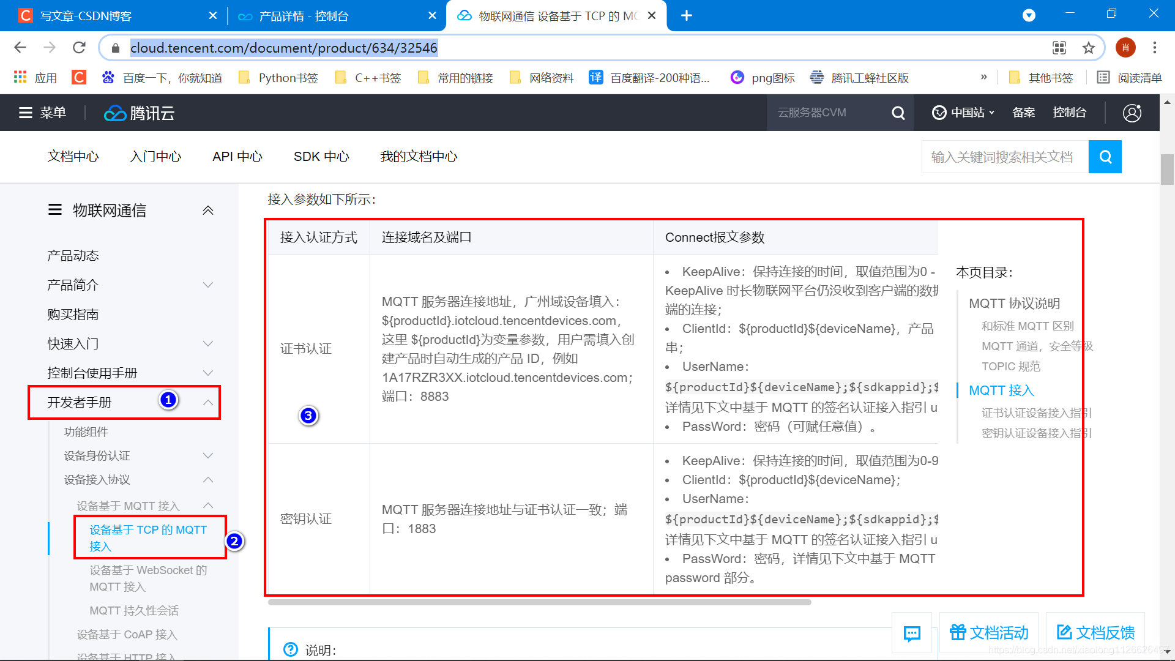This screenshot has width=1175, height=661.
Task: Expand the 快速入门 sidebar item
Action: pyautogui.click(x=208, y=344)
